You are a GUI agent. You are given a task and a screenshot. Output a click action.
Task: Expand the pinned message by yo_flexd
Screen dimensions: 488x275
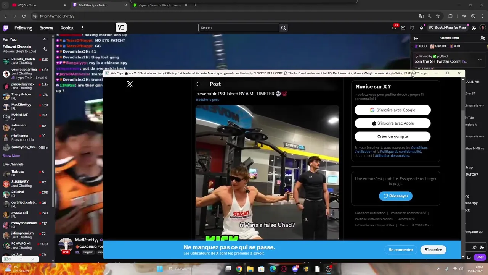coord(480,60)
